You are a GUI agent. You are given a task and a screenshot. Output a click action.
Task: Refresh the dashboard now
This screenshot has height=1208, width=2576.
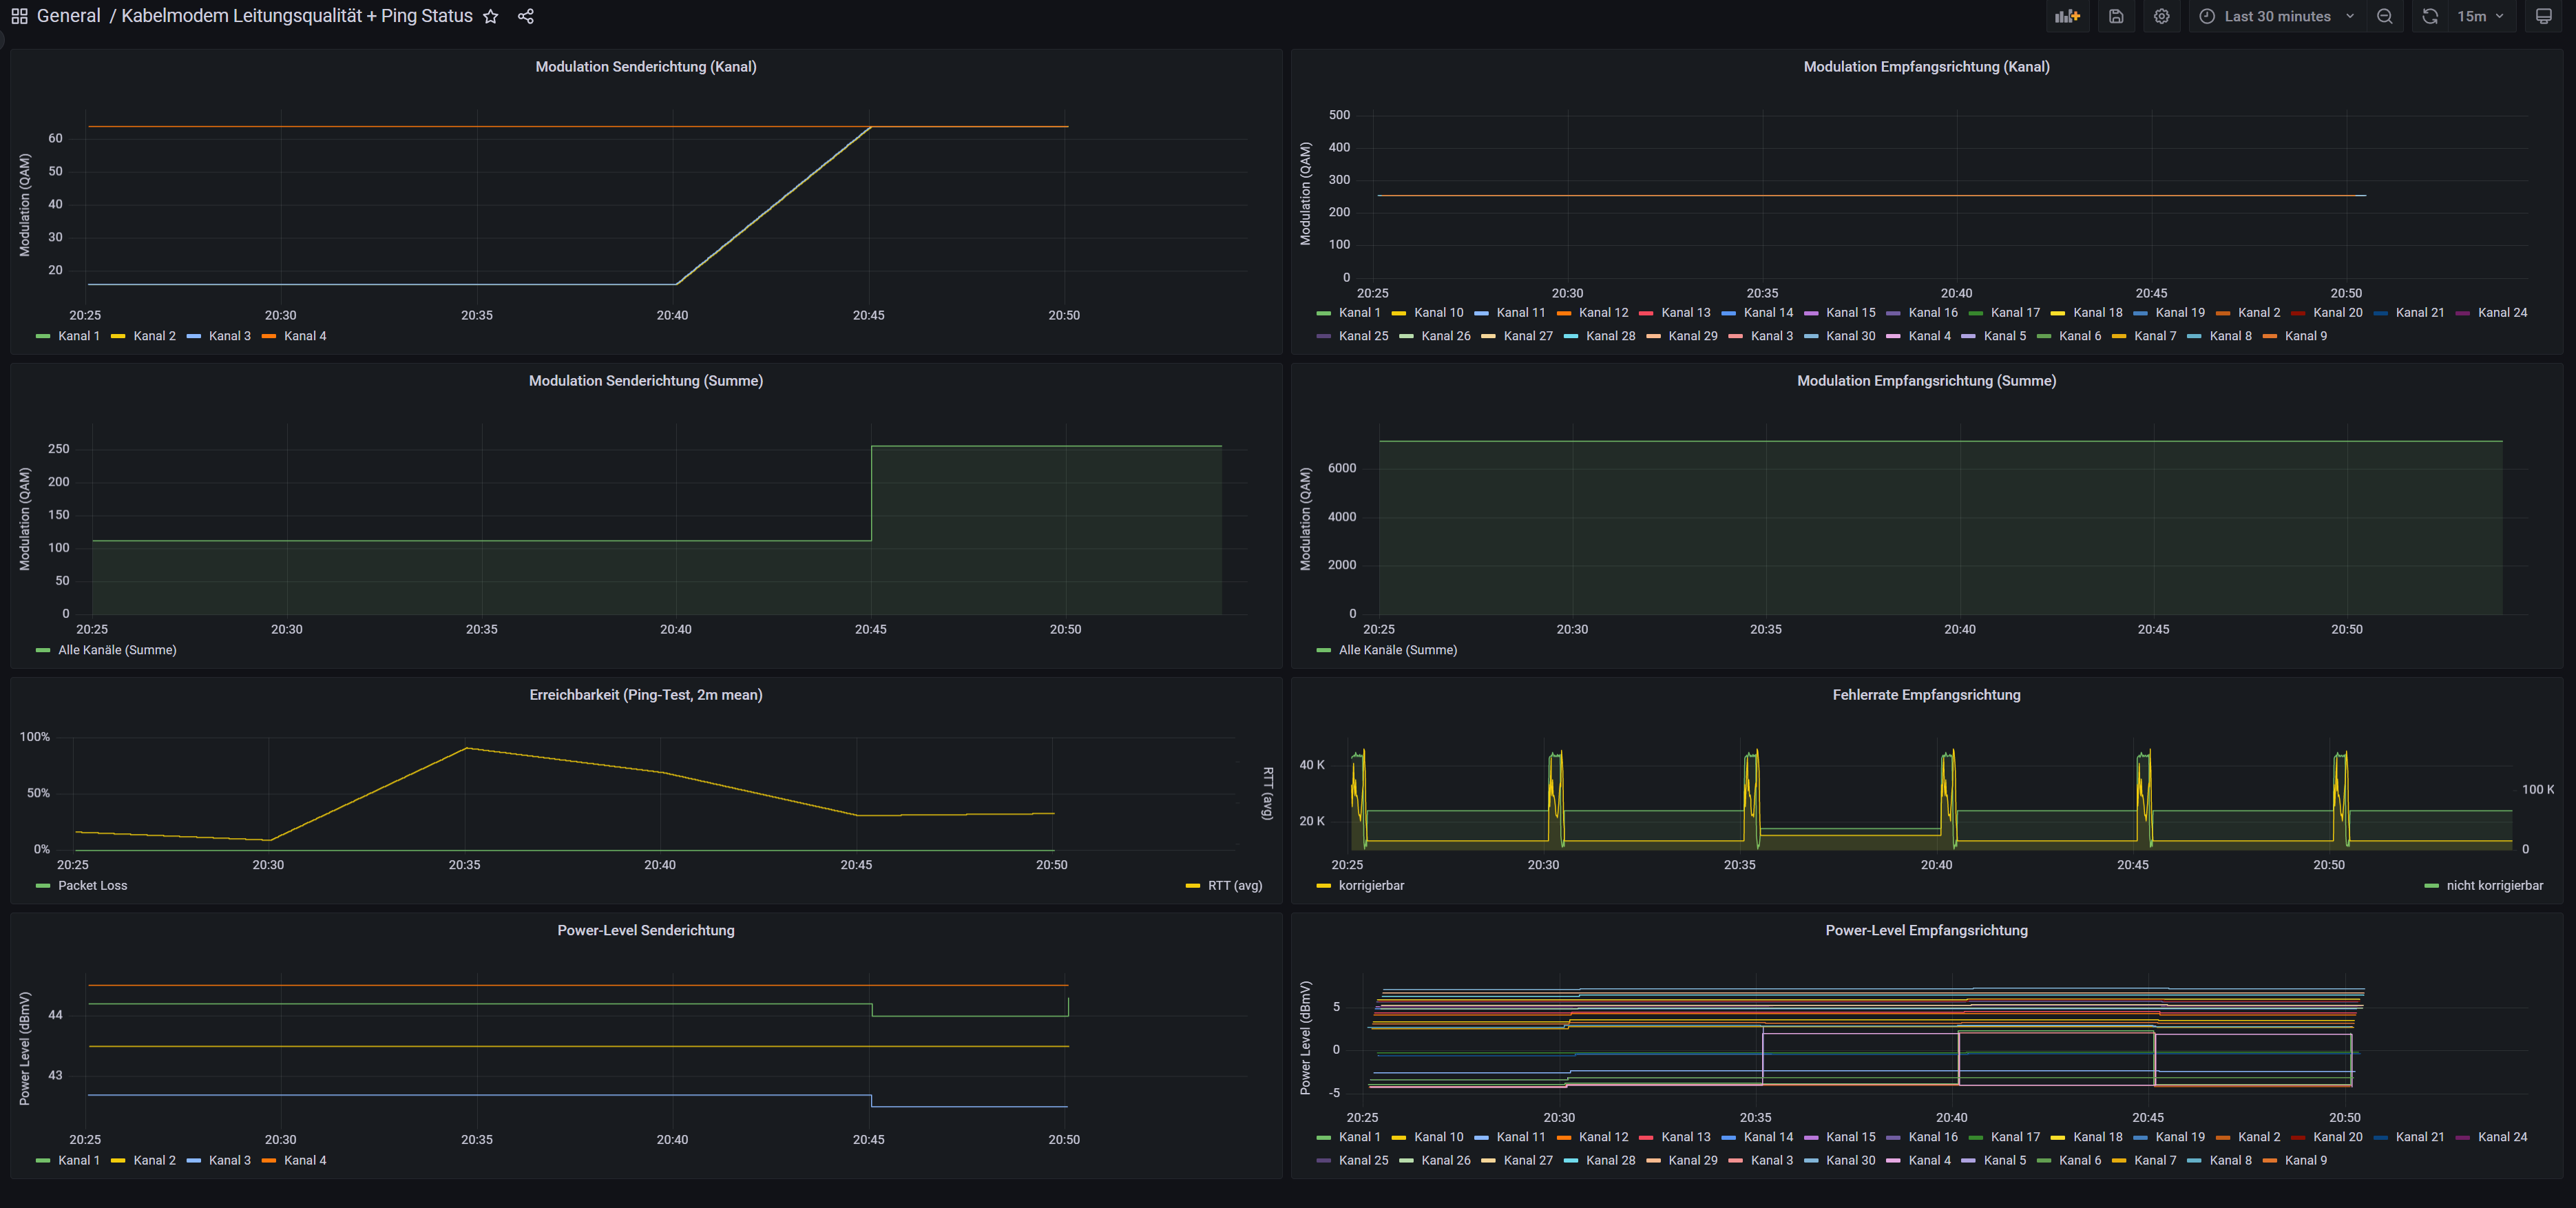2430,16
